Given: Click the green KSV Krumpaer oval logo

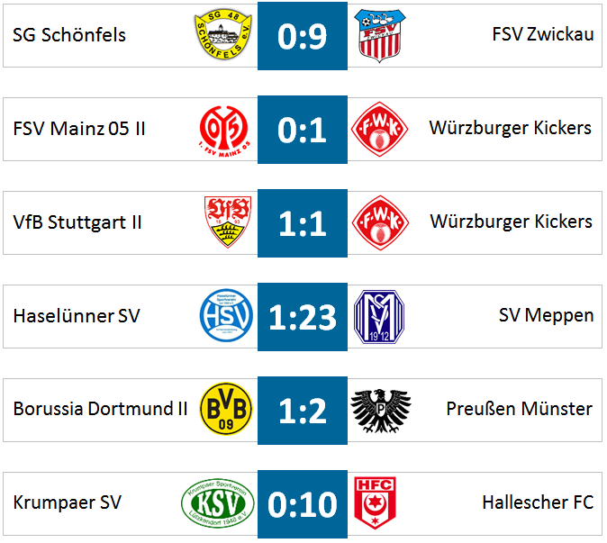Looking at the screenshot, I should [218, 502].
